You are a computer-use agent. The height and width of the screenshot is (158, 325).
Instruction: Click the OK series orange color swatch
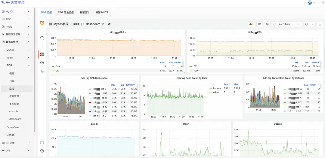[53, 71]
